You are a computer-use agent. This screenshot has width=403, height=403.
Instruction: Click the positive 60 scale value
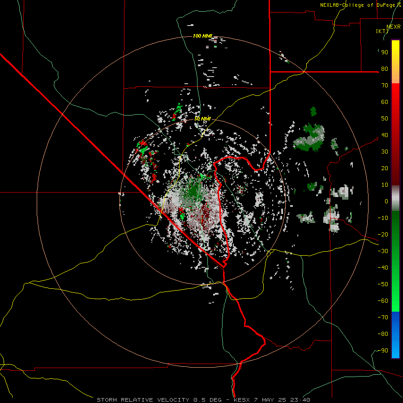385,102
